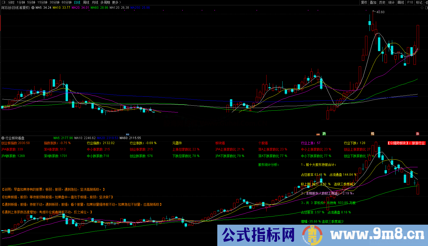Click the 板块强 label
The image size is (428, 246).
tap(220, 143)
